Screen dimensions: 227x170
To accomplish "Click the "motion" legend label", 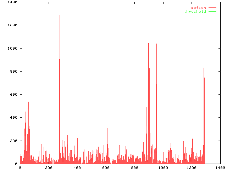I will [x=198, y=8].
